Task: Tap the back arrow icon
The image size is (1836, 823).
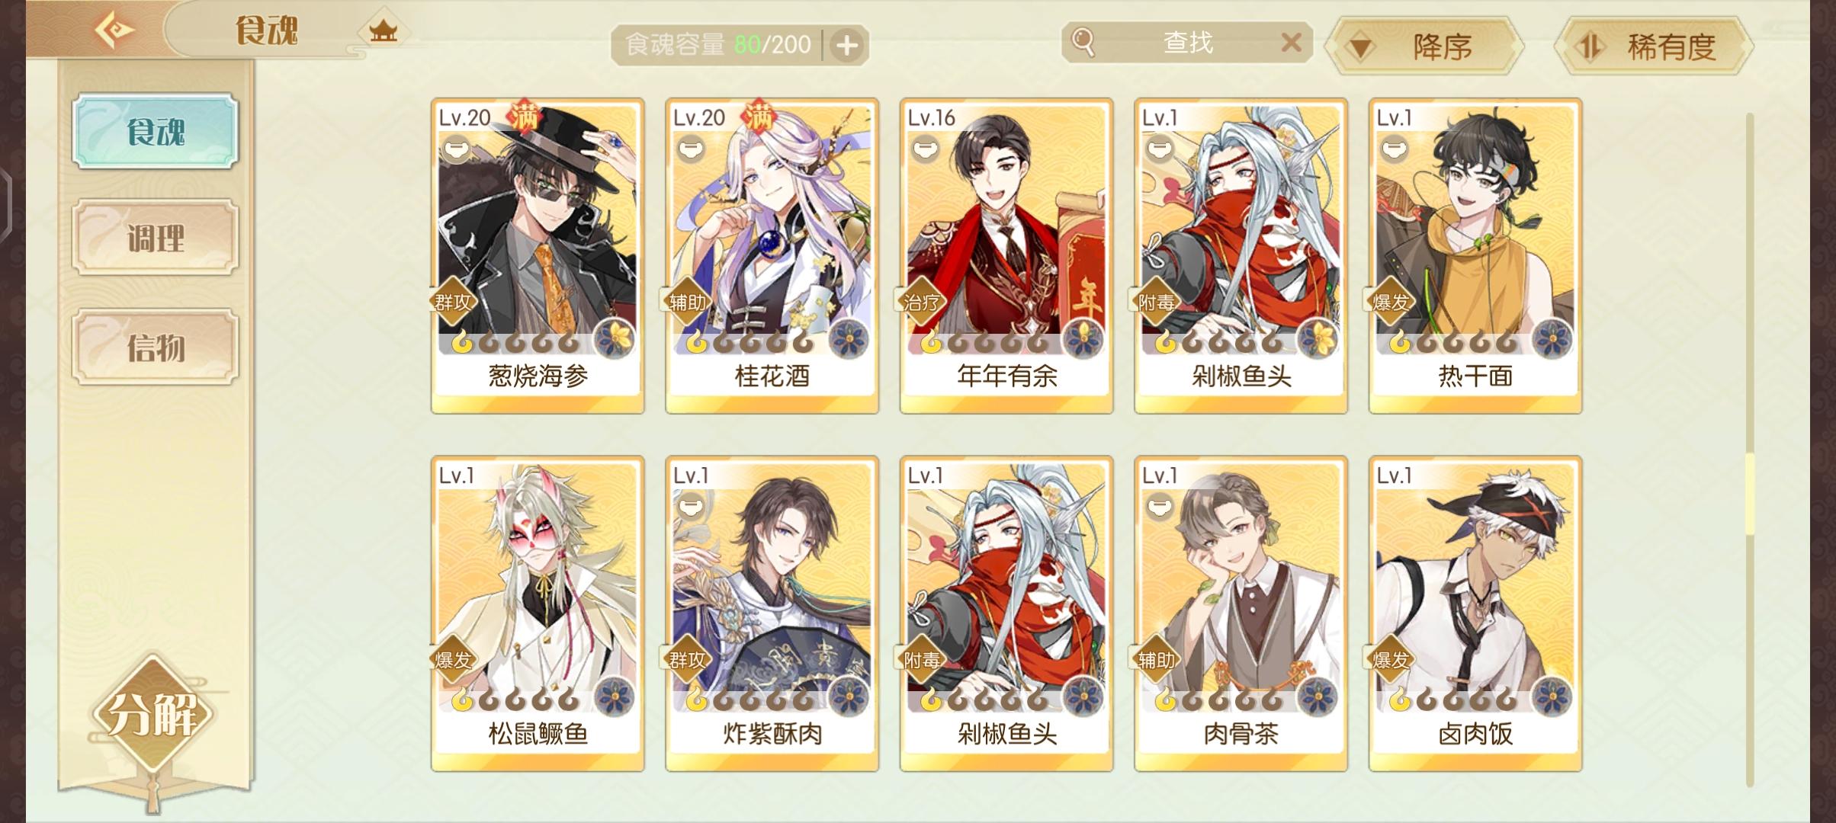Action: click(114, 30)
